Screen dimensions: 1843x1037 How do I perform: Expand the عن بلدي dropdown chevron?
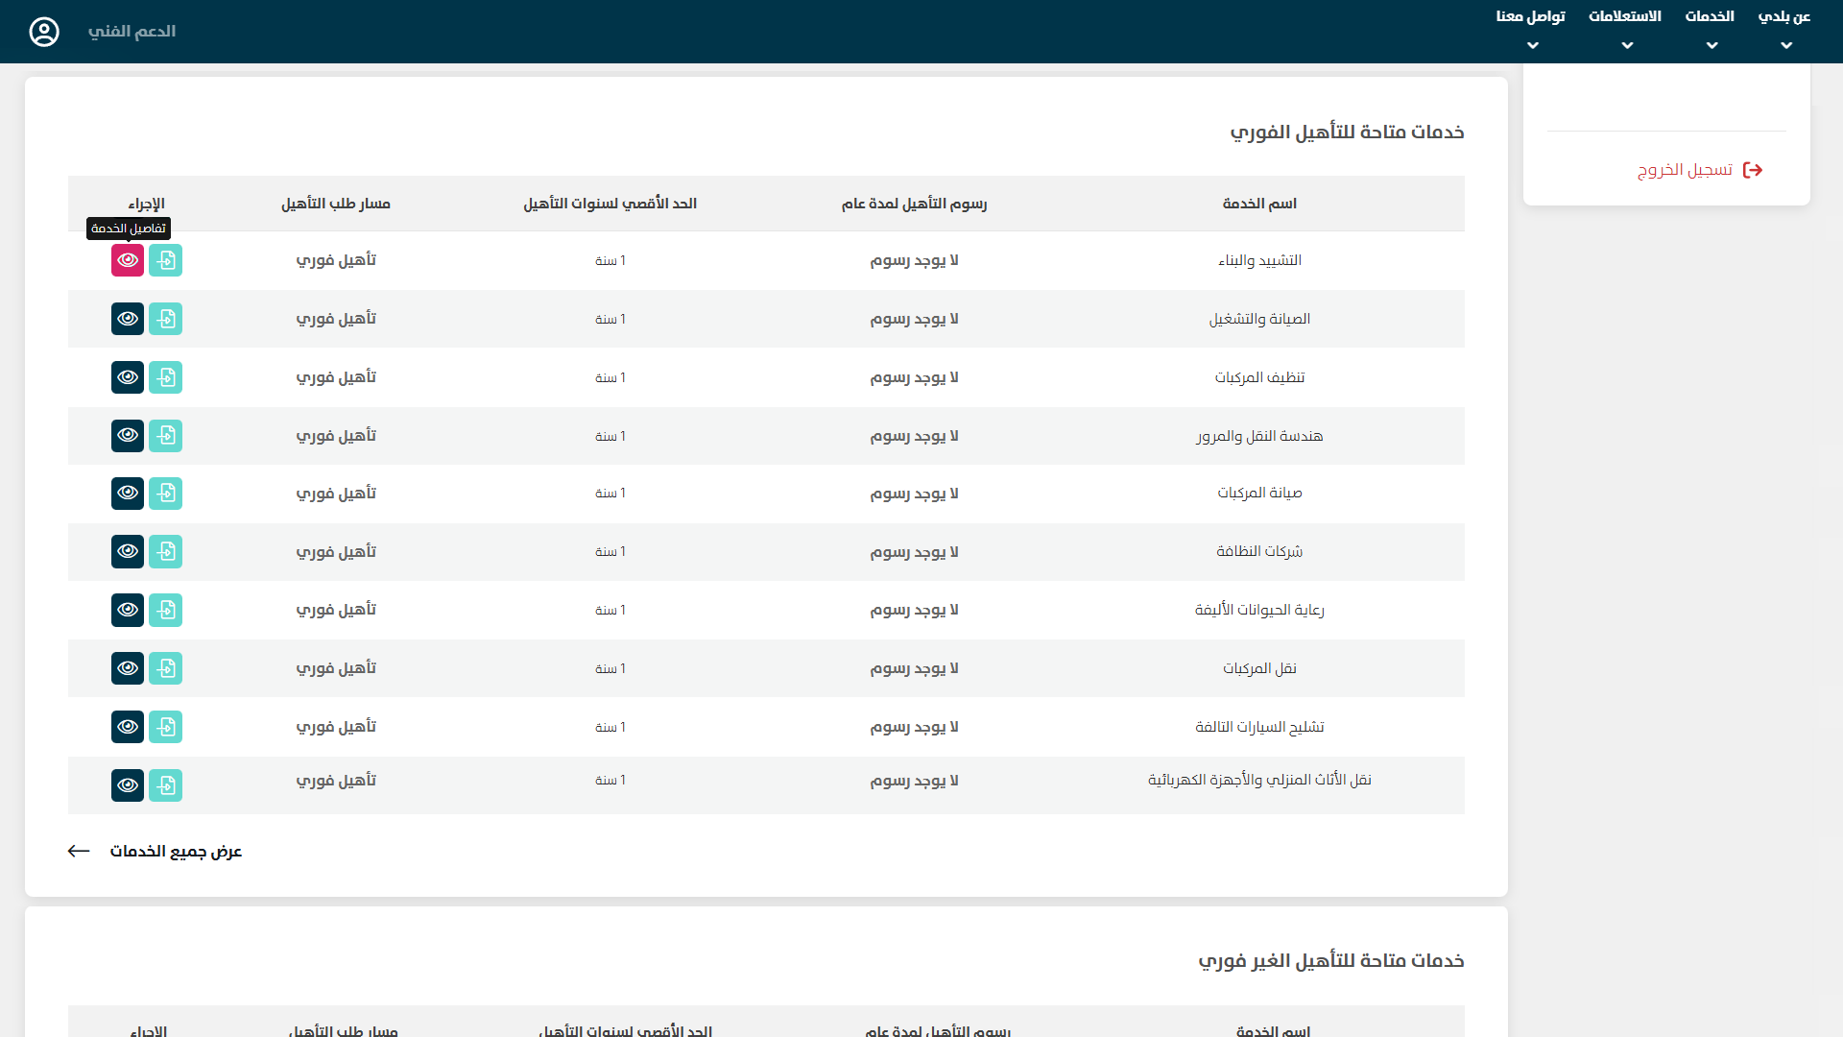[1786, 45]
